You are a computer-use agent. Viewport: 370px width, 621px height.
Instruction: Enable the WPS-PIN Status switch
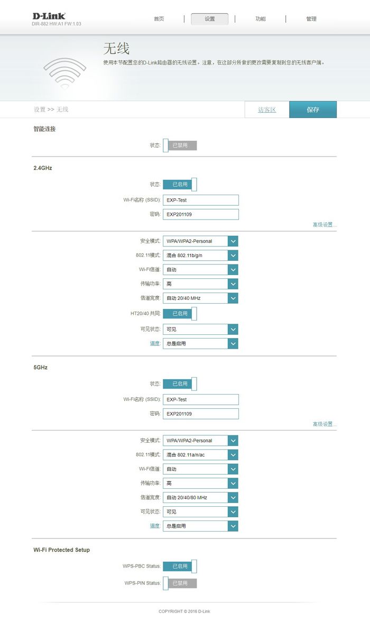[x=180, y=583]
